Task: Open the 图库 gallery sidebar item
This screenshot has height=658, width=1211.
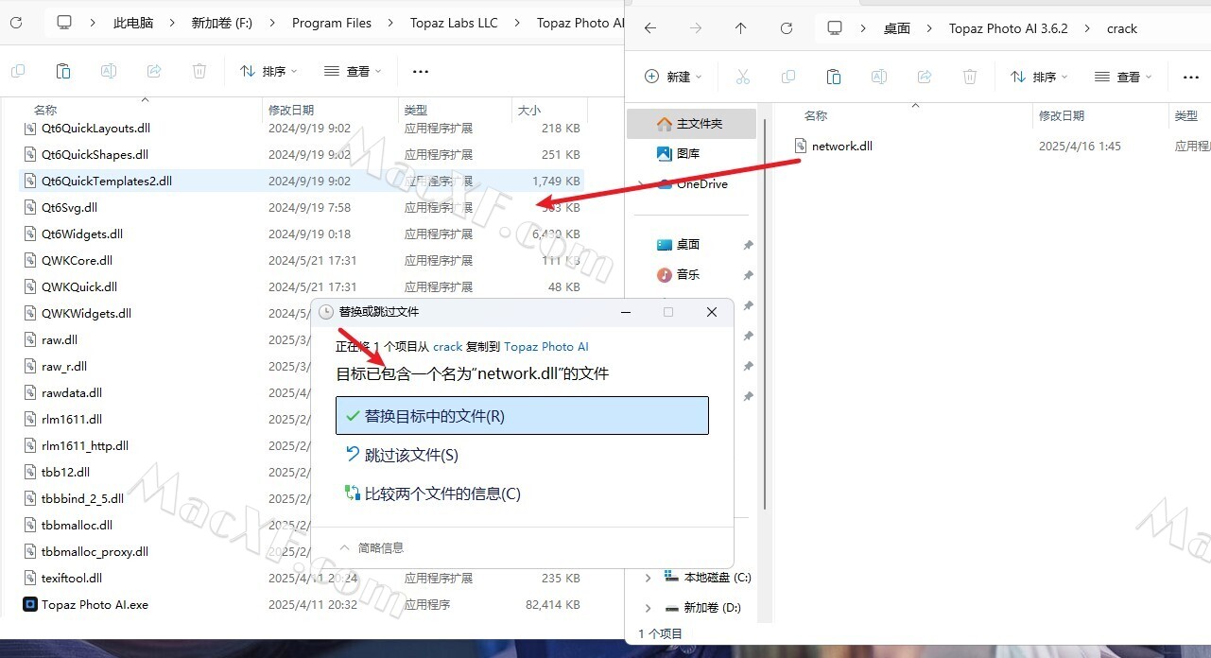Action: coord(690,153)
